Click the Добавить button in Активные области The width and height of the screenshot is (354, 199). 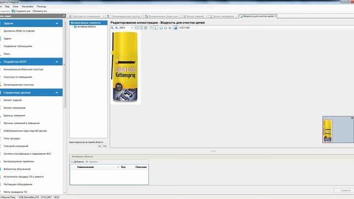pyautogui.click(x=77, y=162)
